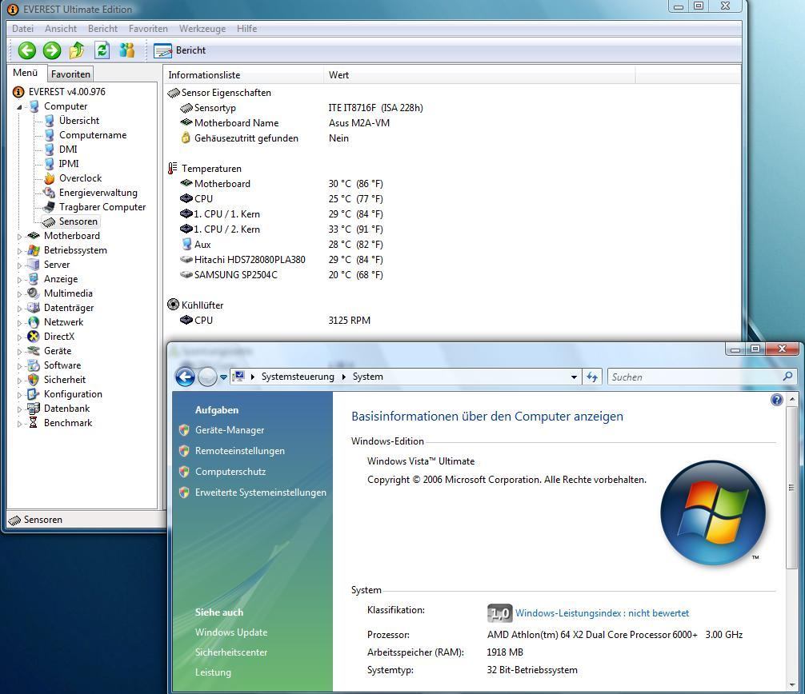This screenshot has width=805, height=694.
Task: Expand the Anzeige tree node
Action: [x=19, y=280]
